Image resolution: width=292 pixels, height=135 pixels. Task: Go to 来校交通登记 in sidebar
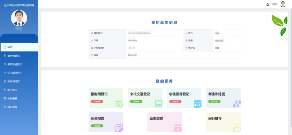pos(15,64)
